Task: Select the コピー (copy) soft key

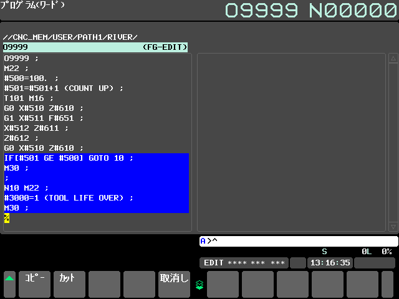Action: tap(35, 284)
